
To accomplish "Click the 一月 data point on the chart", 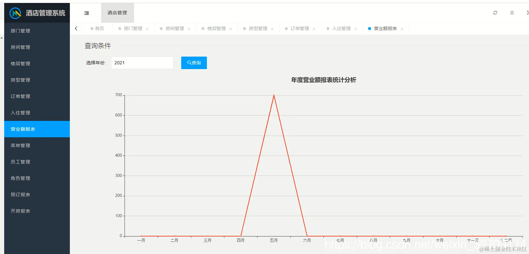I will (141, 236).
